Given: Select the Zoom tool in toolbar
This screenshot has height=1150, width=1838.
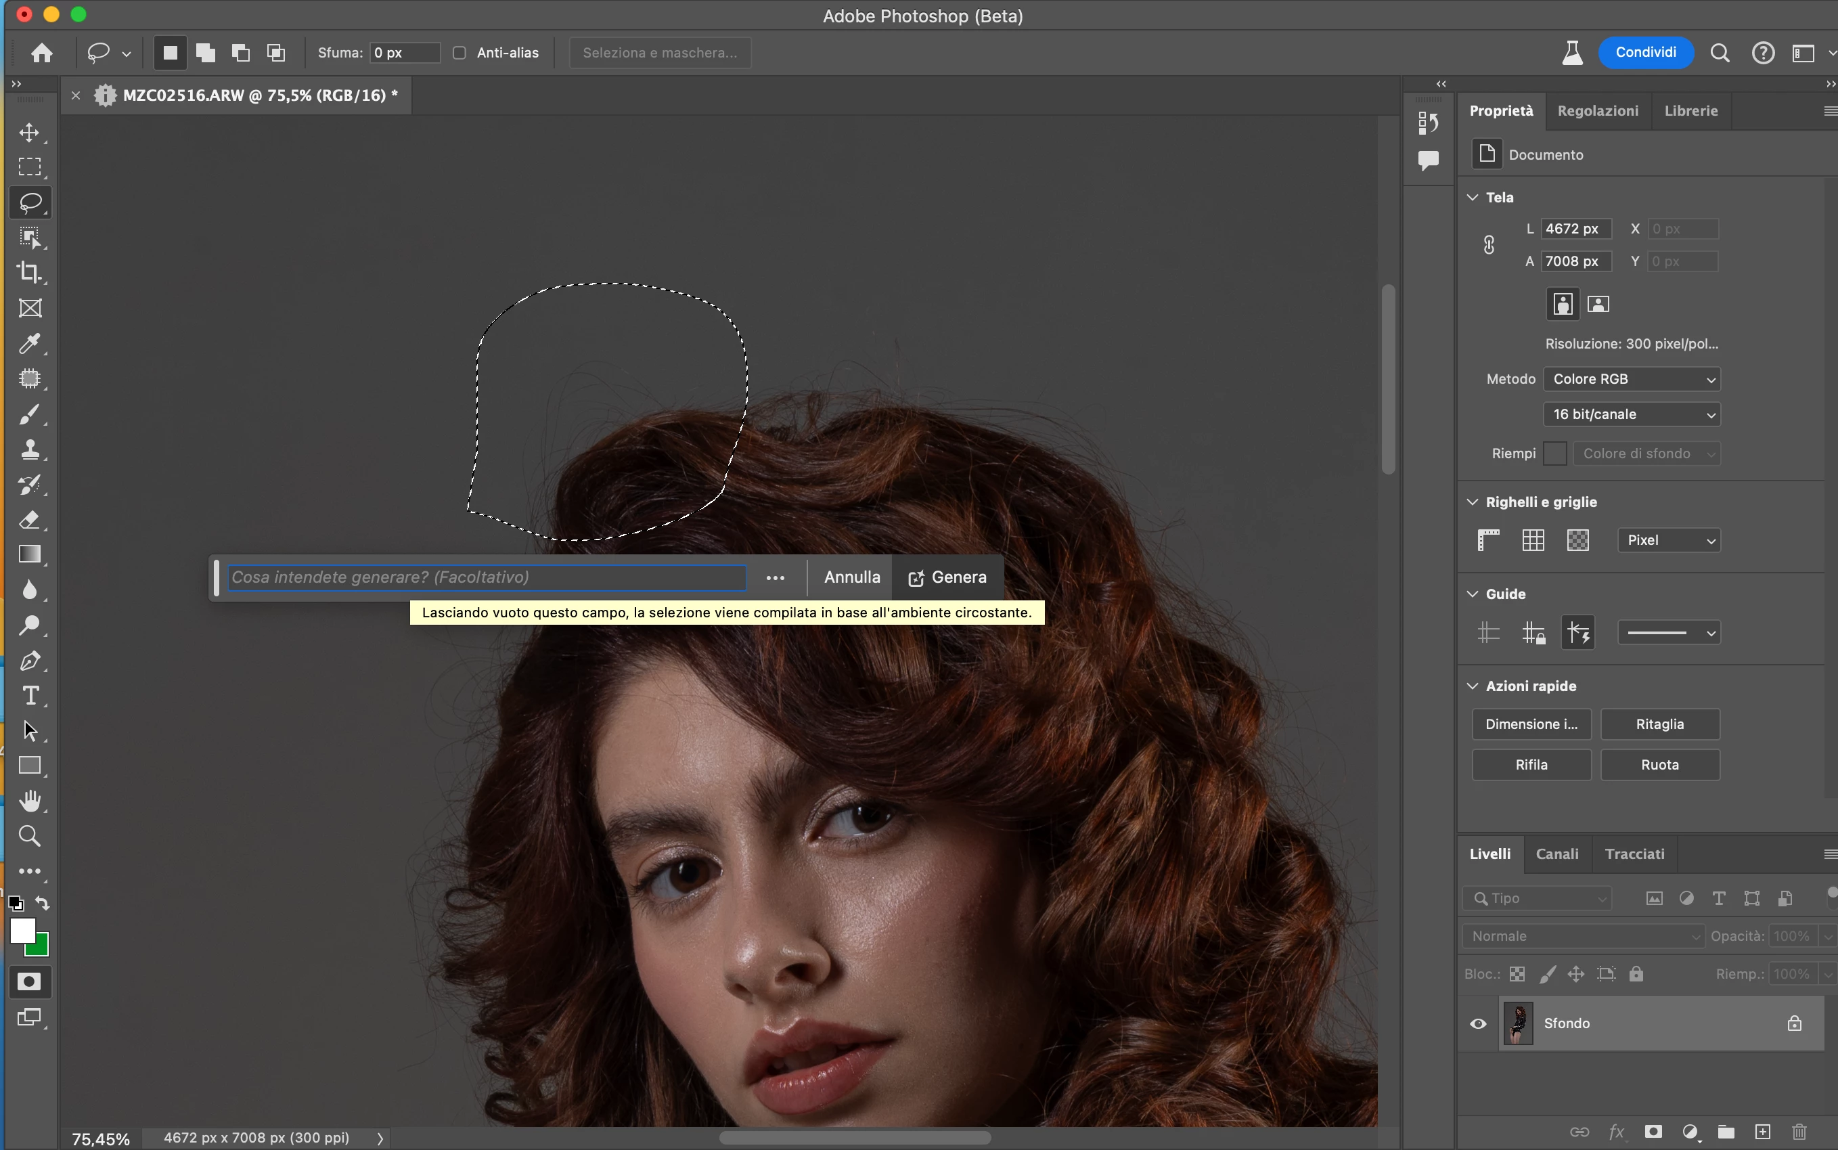Looking at the screenshot, I should click(x=30, y=836).
